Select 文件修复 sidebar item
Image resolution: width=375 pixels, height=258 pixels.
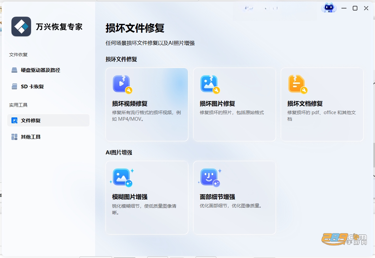tap(48, 121)
